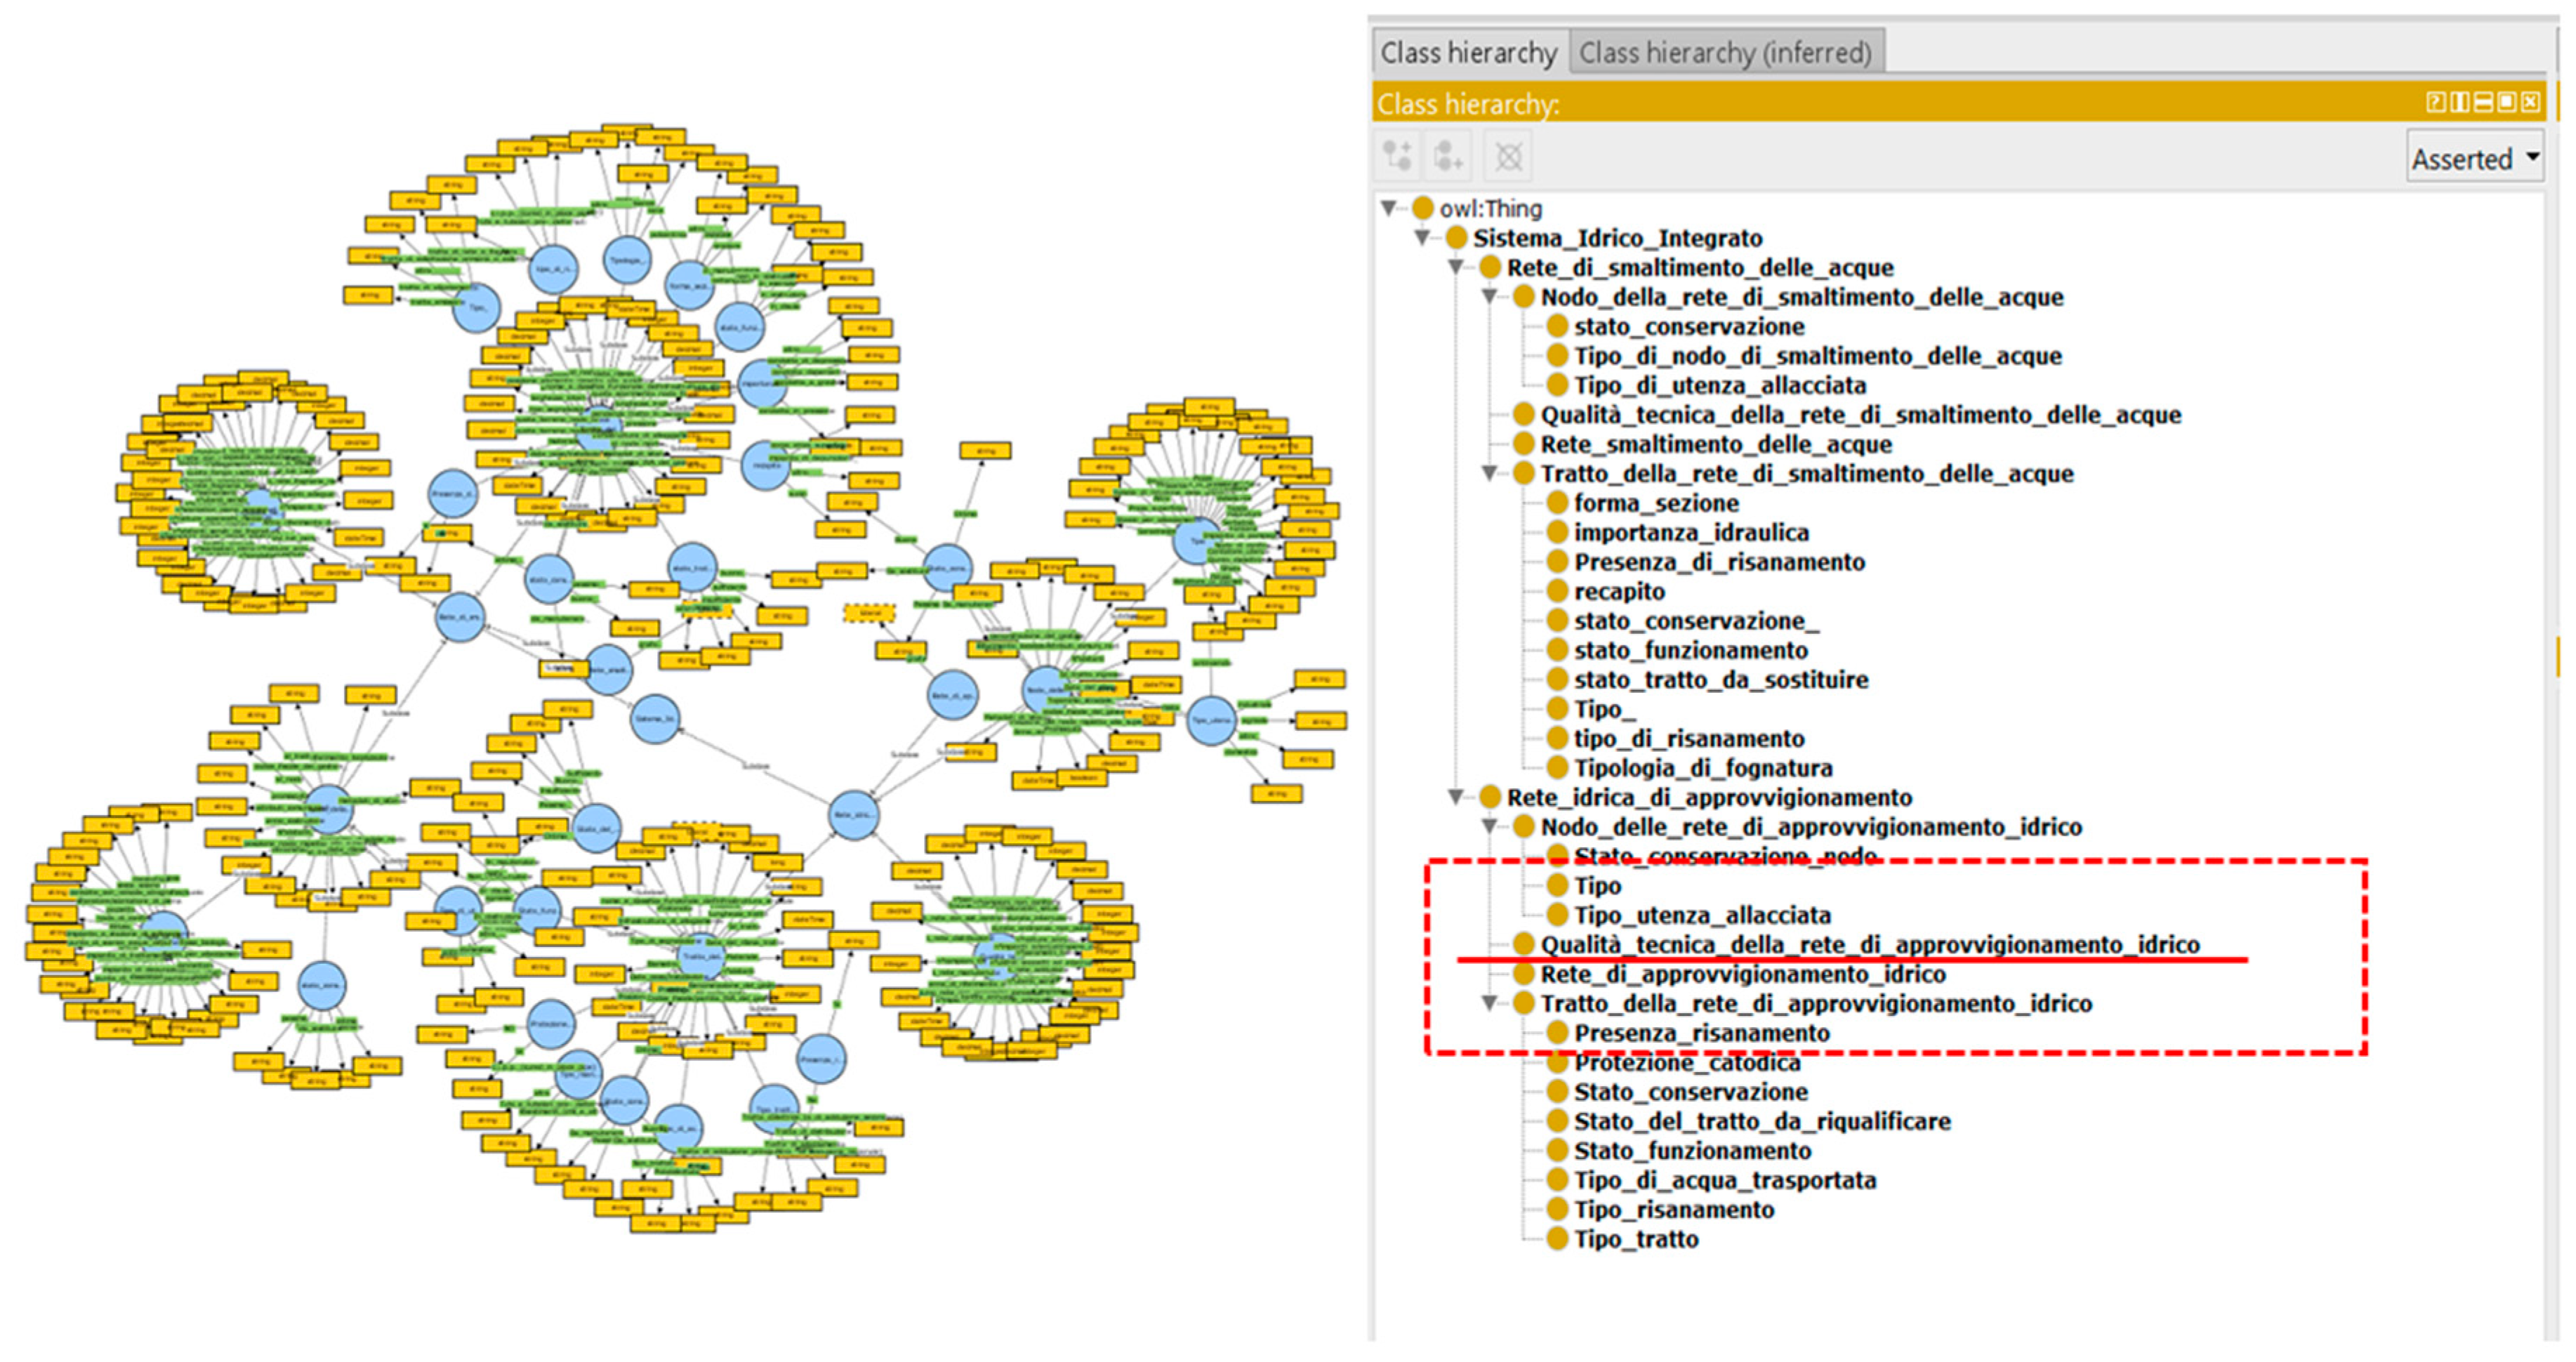Switch to the Class hierarchy tab
The height and width of the screenshot is (1362, 2576).
coord(1469,52)
